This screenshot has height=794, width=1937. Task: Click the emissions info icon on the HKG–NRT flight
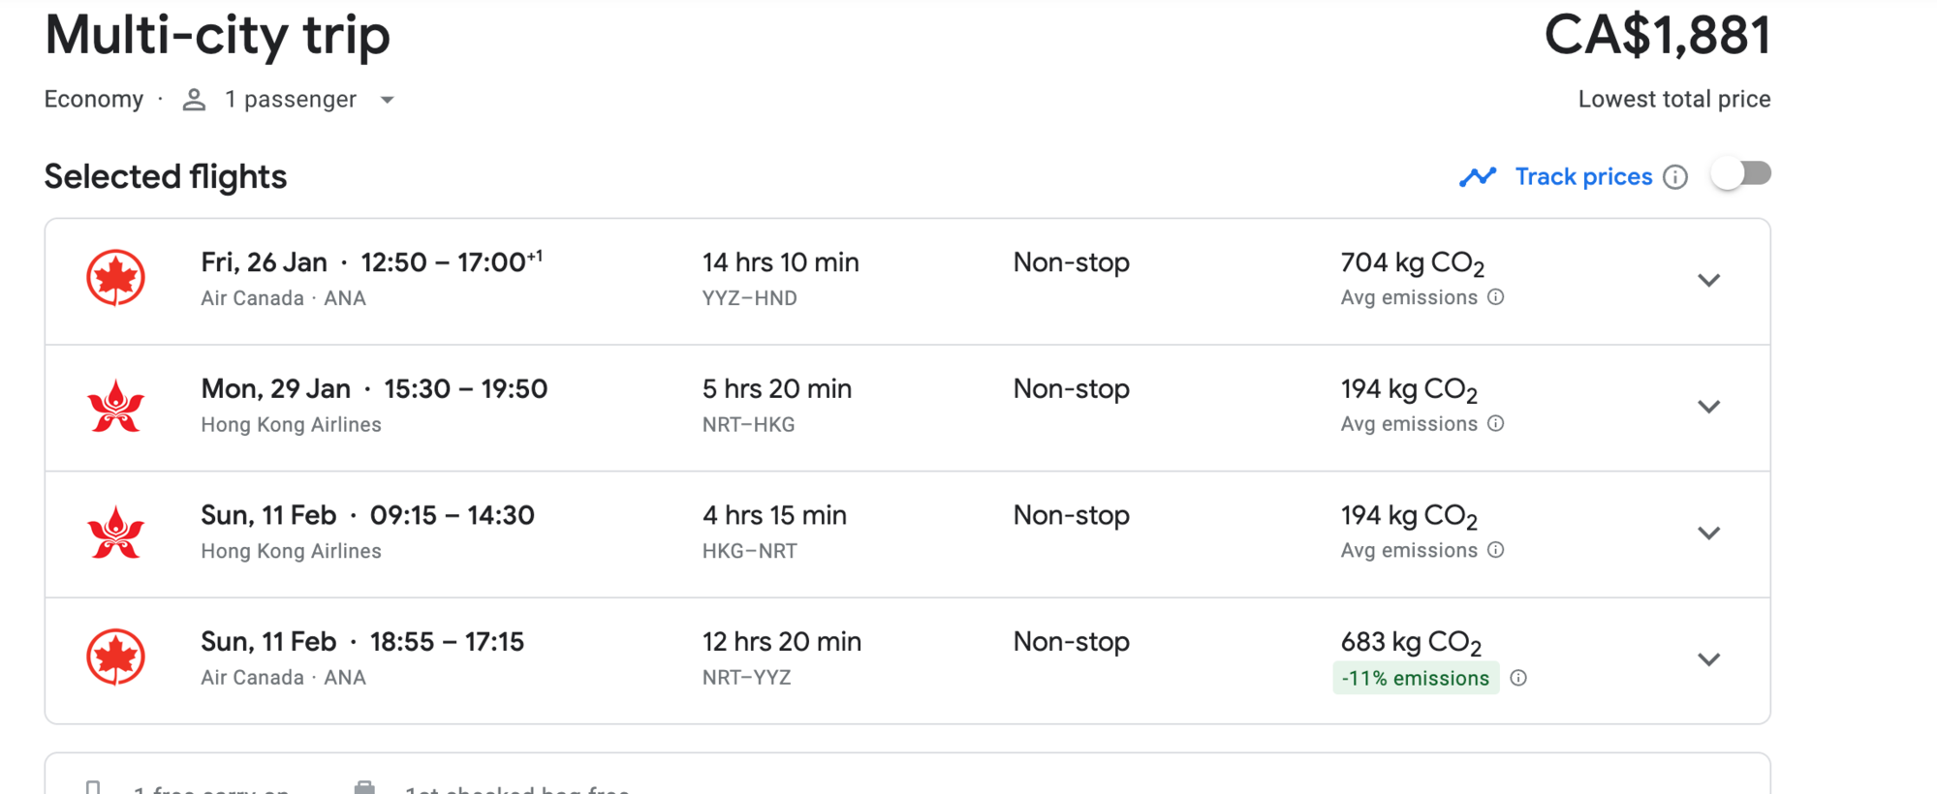click(x=1496, y=550)
